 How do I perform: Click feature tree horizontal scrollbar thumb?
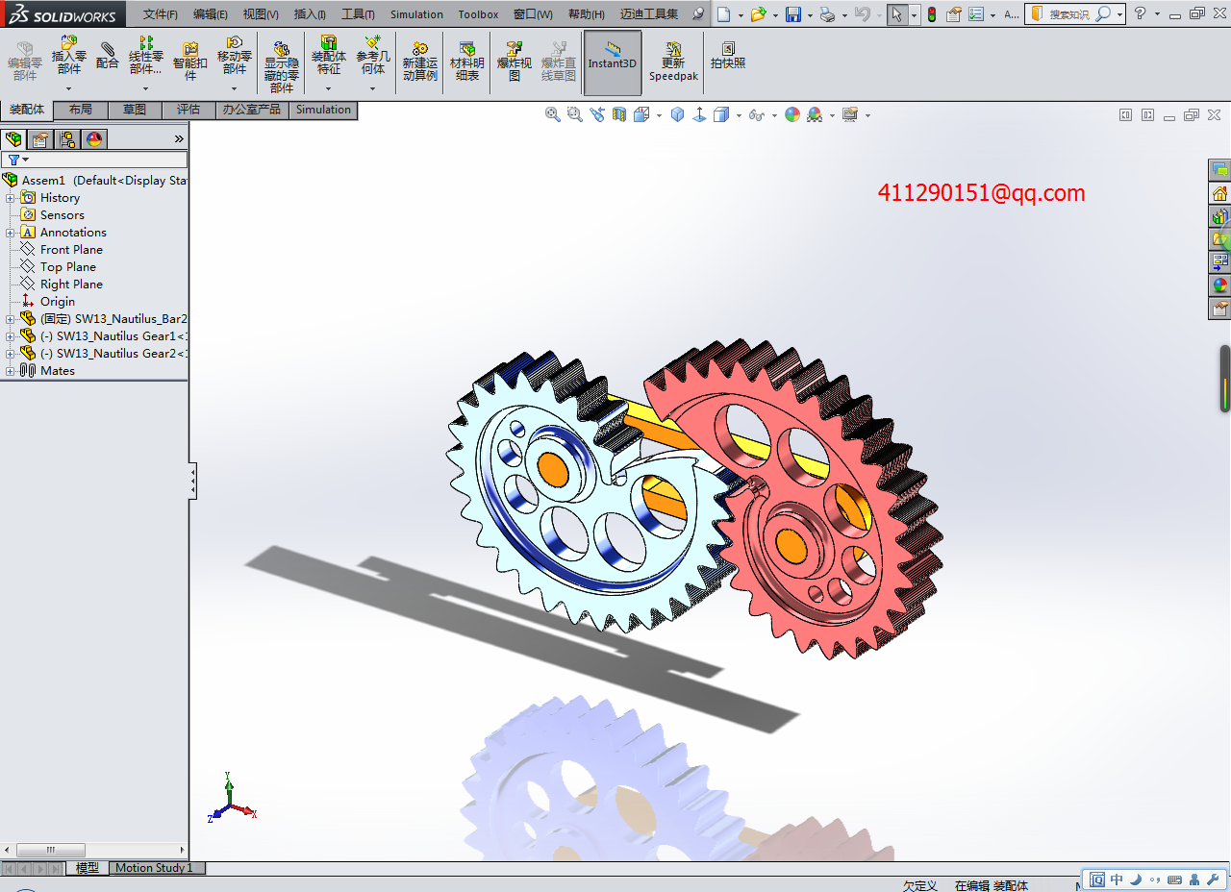pos(51,850)
